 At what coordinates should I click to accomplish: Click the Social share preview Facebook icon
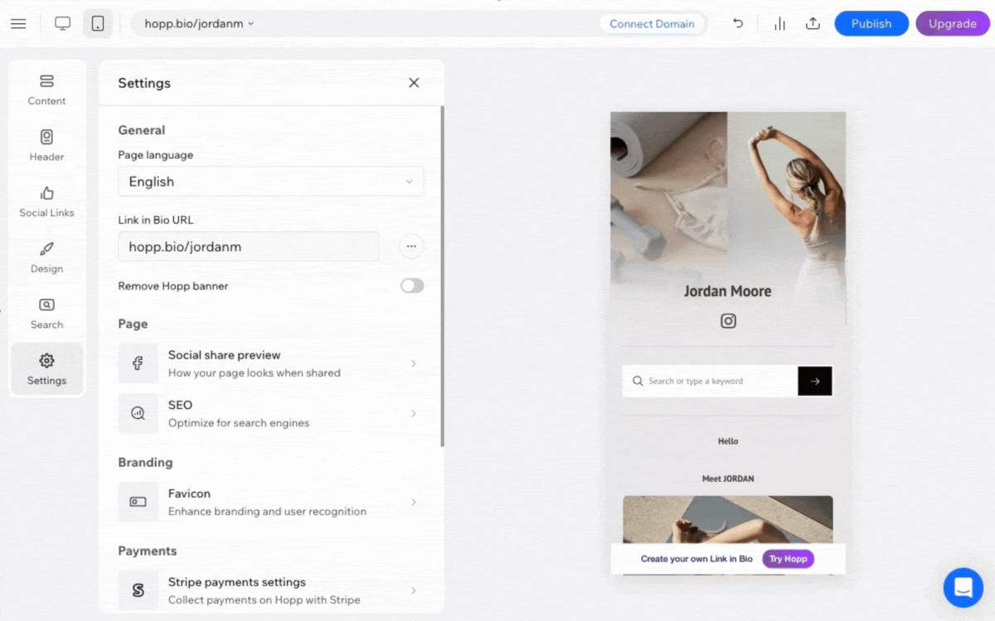(138, 363)
